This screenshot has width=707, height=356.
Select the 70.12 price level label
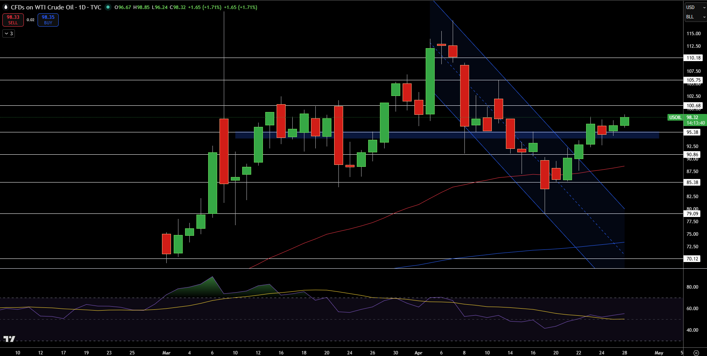pyautogui.click(x=692, y=258)
